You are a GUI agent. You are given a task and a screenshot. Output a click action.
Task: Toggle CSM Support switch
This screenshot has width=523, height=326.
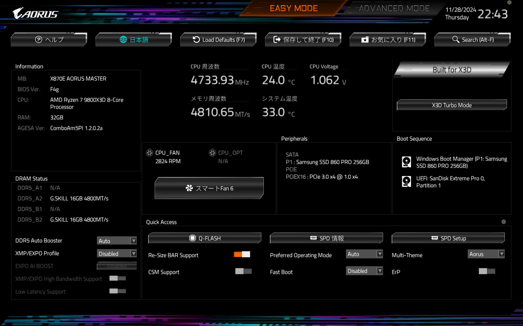243,271
